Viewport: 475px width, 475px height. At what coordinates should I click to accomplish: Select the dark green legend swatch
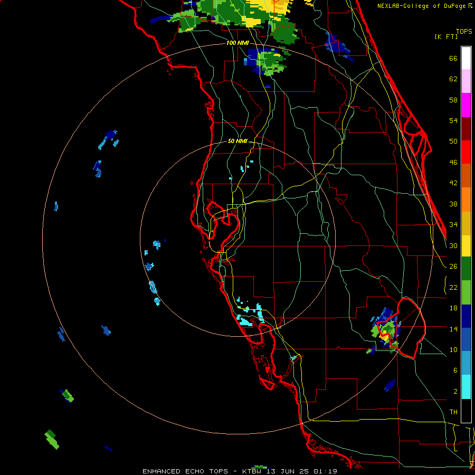(466, 269)
